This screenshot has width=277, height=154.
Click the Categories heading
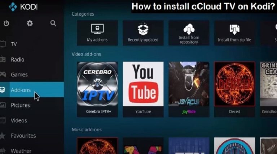coord(83,14)
